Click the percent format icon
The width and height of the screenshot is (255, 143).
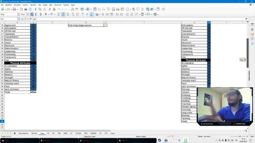[x=103, y=14]
